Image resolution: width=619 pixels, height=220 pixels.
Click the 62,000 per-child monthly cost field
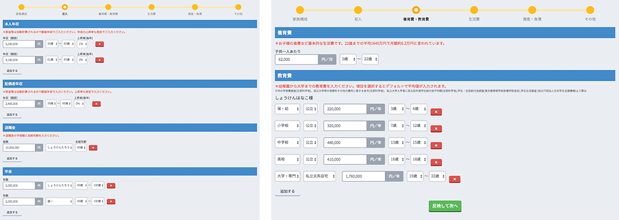click(x=296, y=59)
